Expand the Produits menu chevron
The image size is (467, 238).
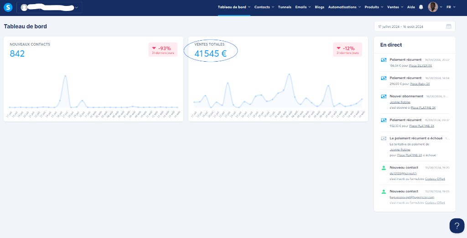pyautogui.click(x=382, y=7)
